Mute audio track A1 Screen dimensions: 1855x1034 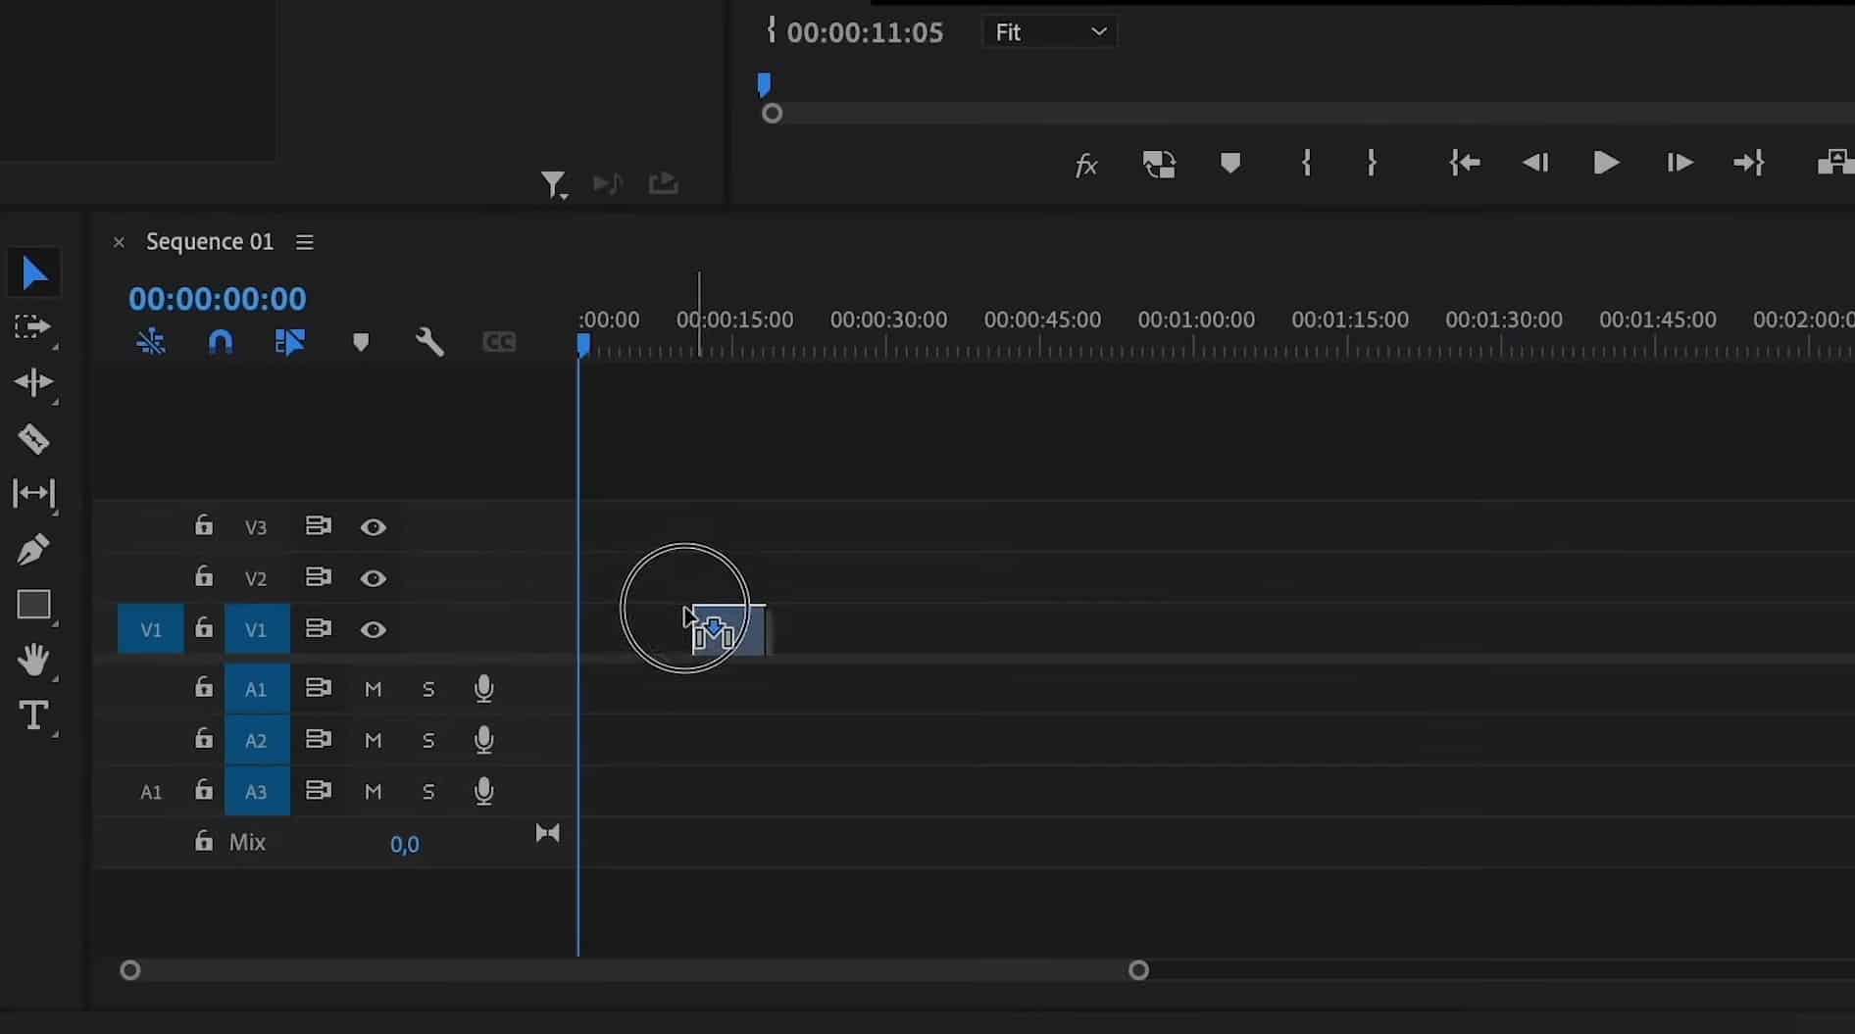pos(373,689)
